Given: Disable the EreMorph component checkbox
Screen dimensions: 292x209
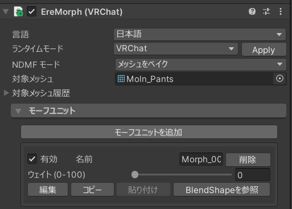Looking at the screenshot, I should (x=31, y=12).
